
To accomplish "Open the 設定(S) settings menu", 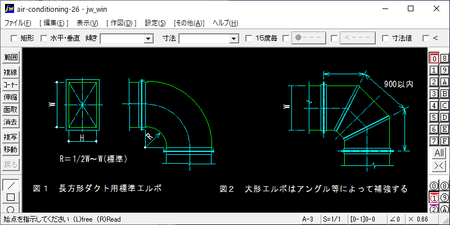I will [x=155, y=23].
